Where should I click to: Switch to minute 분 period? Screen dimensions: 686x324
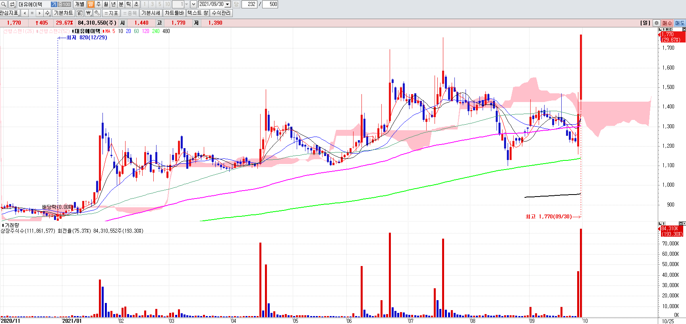coord(121,4)
